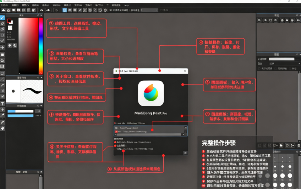Select the Bucket fill tool
The image size is (301, 189).
[x=2, y=61]
